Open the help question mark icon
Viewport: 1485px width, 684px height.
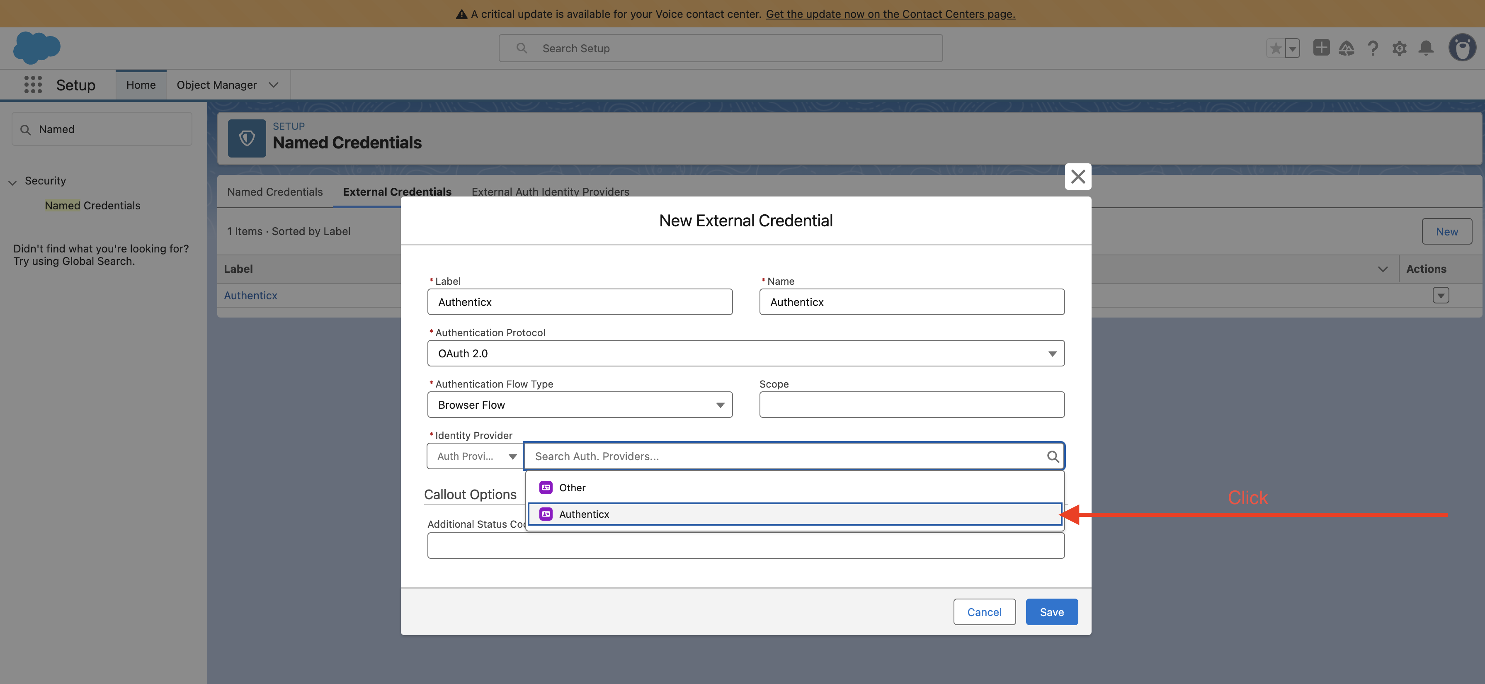[1373, 49]
